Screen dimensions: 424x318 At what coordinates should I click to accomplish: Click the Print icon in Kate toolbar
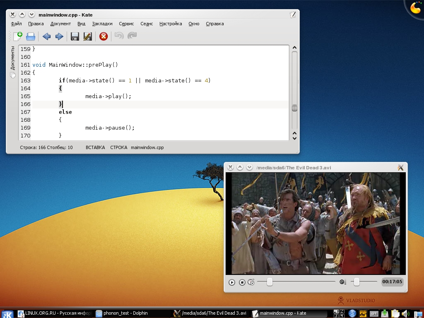[31, 36]
